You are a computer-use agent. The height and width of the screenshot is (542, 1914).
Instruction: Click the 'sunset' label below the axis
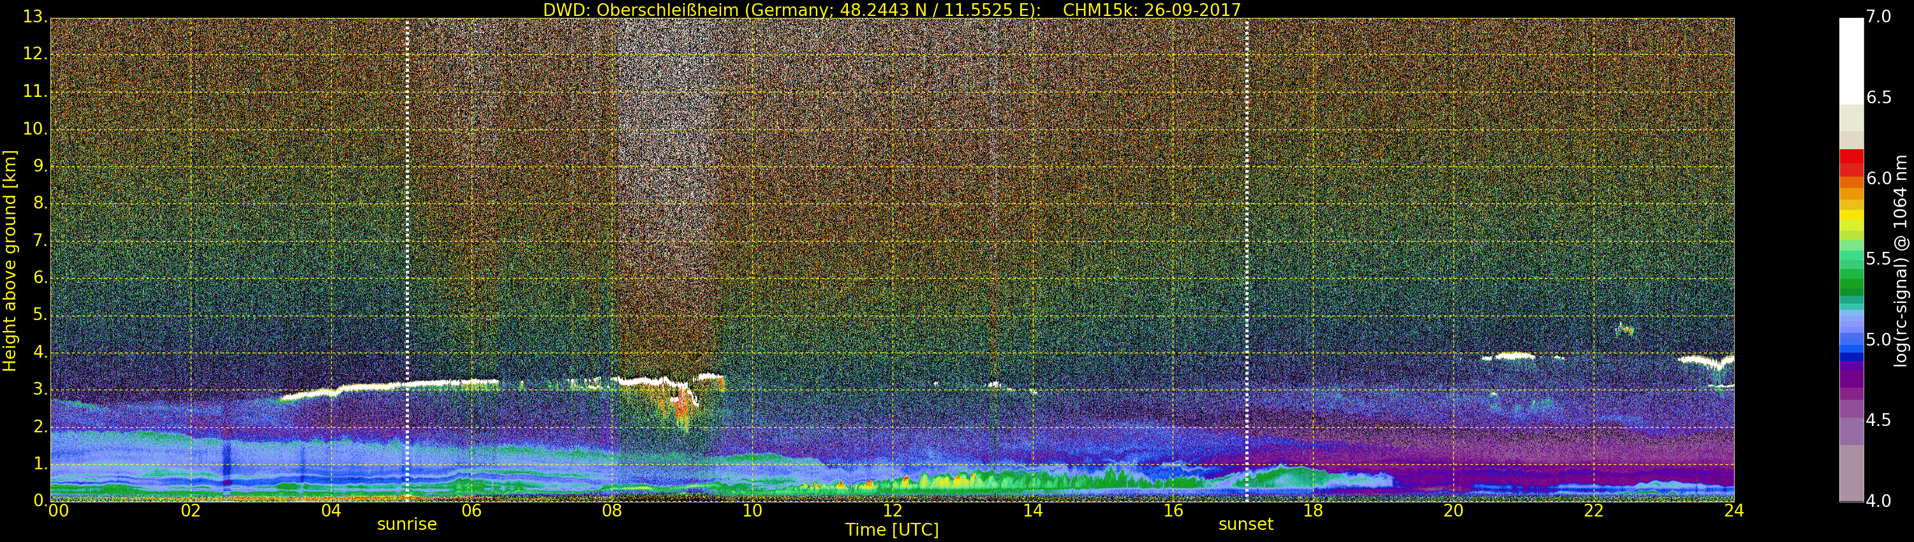pyautogui.click(x=1246, y=524)
